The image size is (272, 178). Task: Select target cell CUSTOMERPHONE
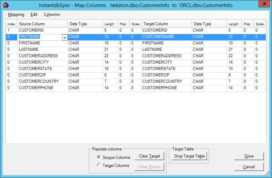tap(167, 88)
